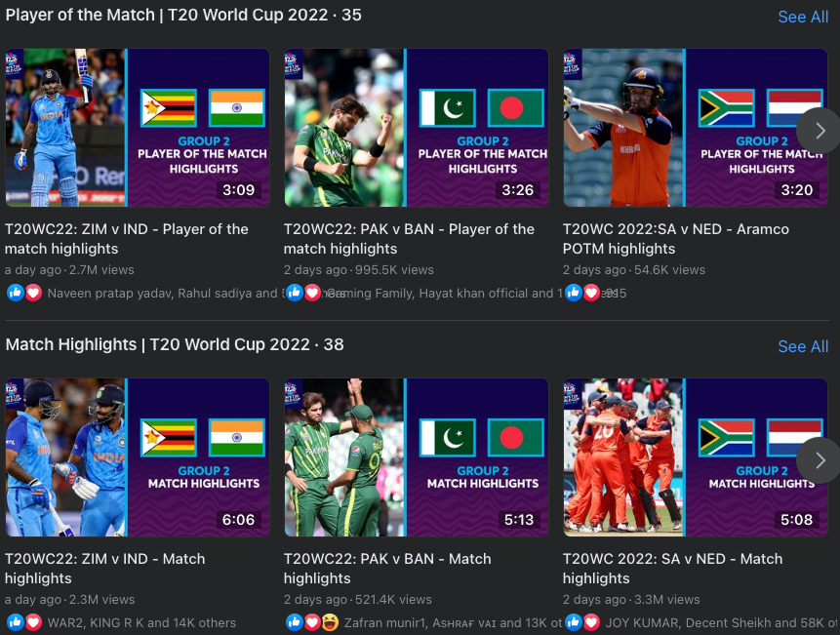840x635 pixels.
Task: Play the PAK v BAN Player of the match video thumbnail
Action: (x=417, y=128)
